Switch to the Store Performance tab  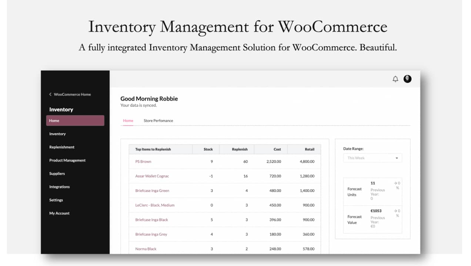(x=158, y=120)
